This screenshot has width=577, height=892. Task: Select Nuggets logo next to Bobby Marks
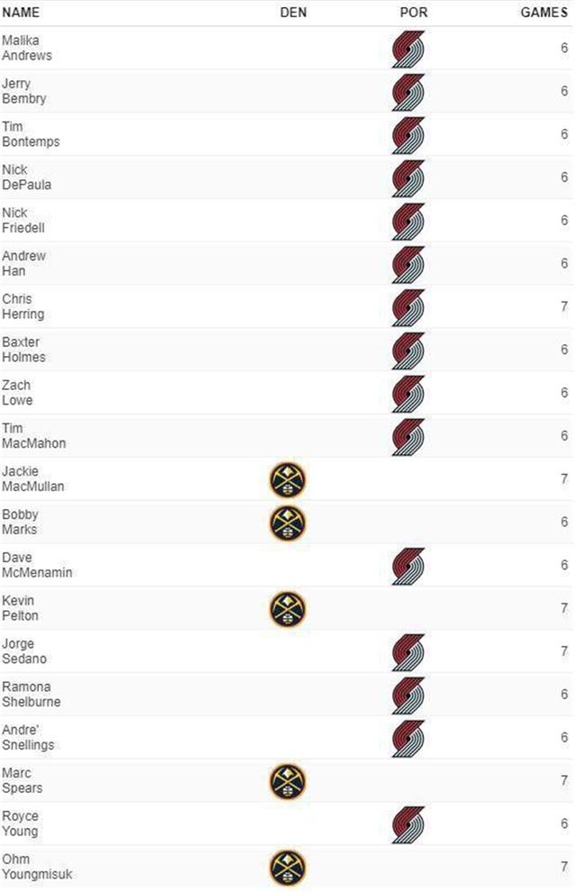288,523
